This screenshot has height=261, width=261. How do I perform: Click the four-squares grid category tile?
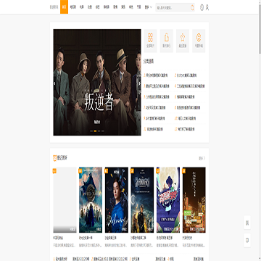click(x=150, y=41)
